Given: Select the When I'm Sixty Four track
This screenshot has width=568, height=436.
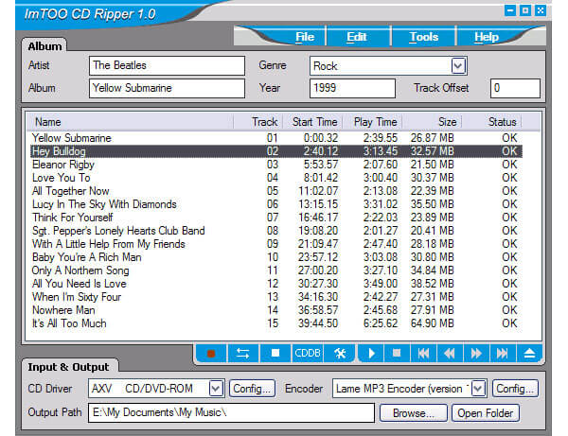Looking at the screenshot, I should (276, 297).
